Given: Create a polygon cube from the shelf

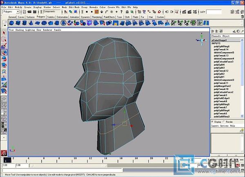Looking at the screenshot, I should click(x=18, y=23).
